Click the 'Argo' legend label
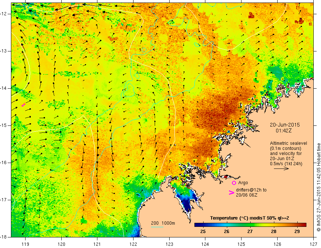The image size is (321, 248). (243, 183)
